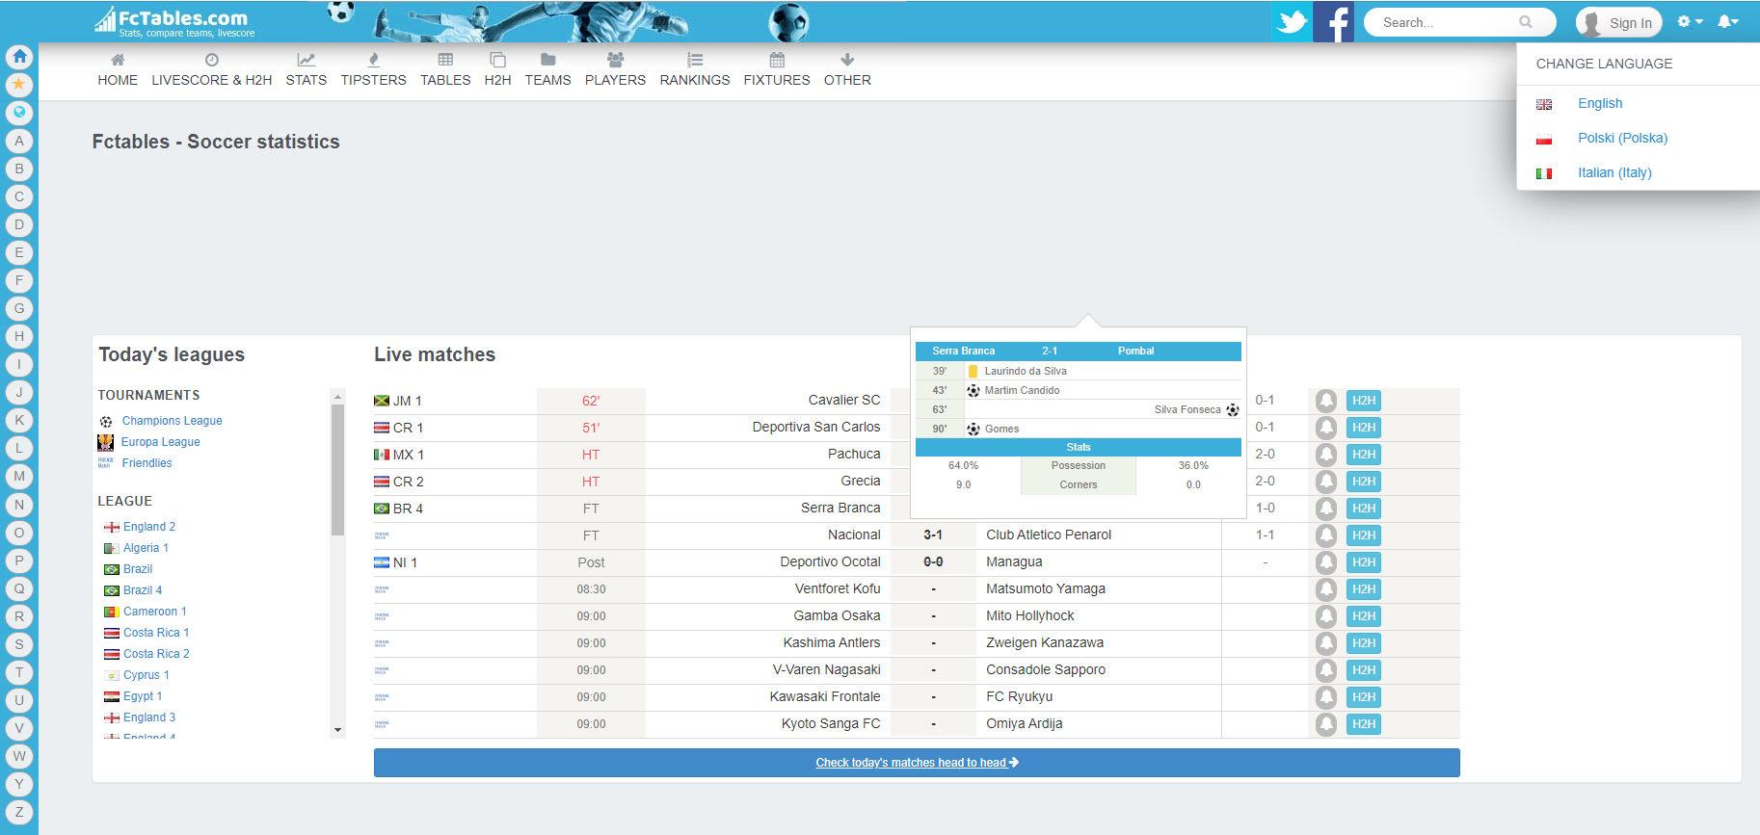The image size is (1760, 835).
Task: Toggle notification bell for Gamba Osaka match
Action: pyautogui.click(x=1326, y=616)
